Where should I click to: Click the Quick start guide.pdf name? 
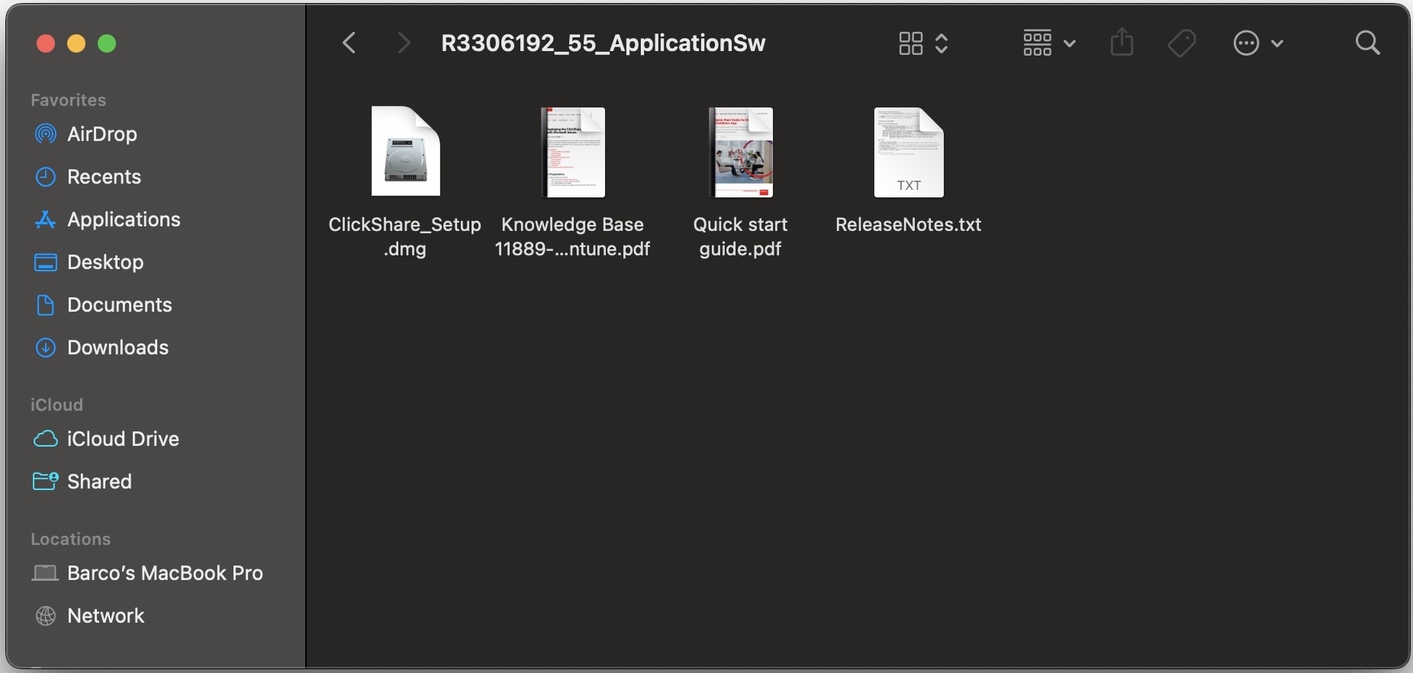point(740,236)
